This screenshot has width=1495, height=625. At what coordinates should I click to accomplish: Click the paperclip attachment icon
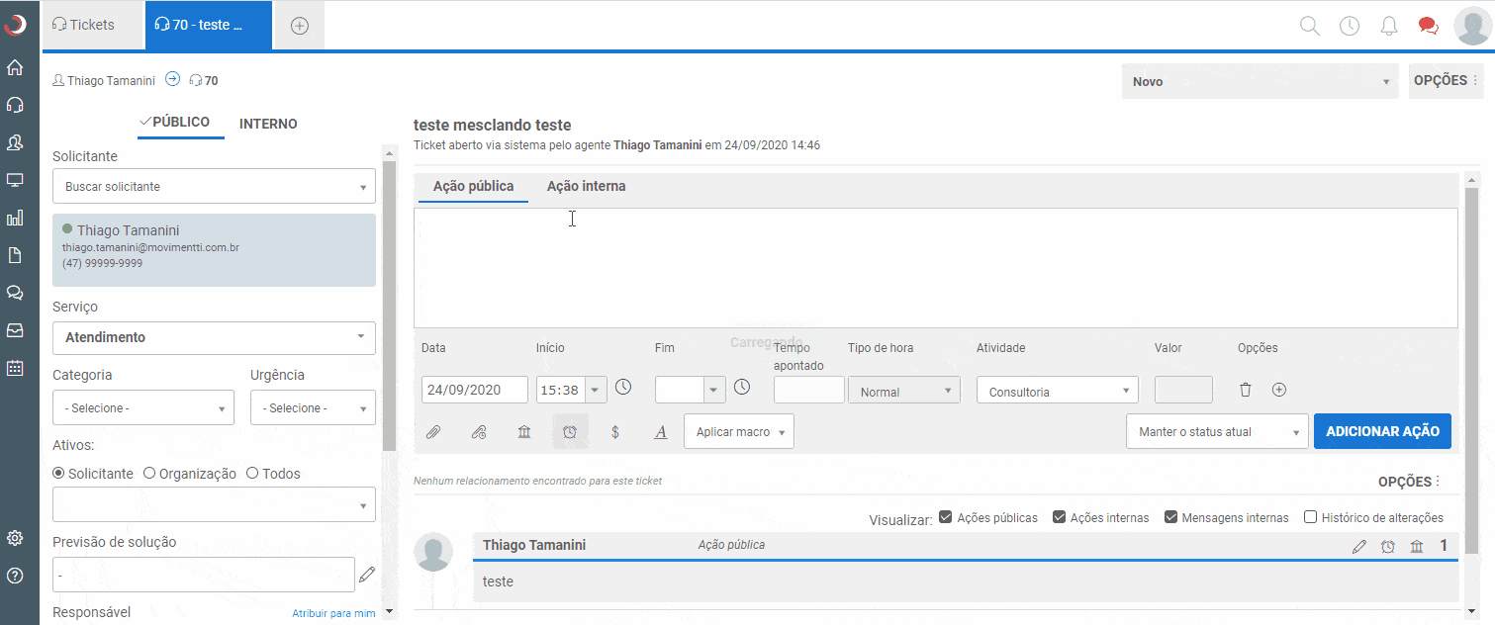tap(432, 432)
